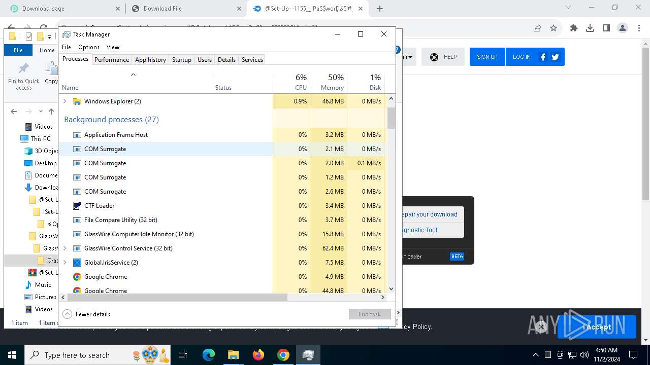The height and width of the screenshot is (365, 650).
Task: Open the notification center icon
Action: [x=633, y=355]
